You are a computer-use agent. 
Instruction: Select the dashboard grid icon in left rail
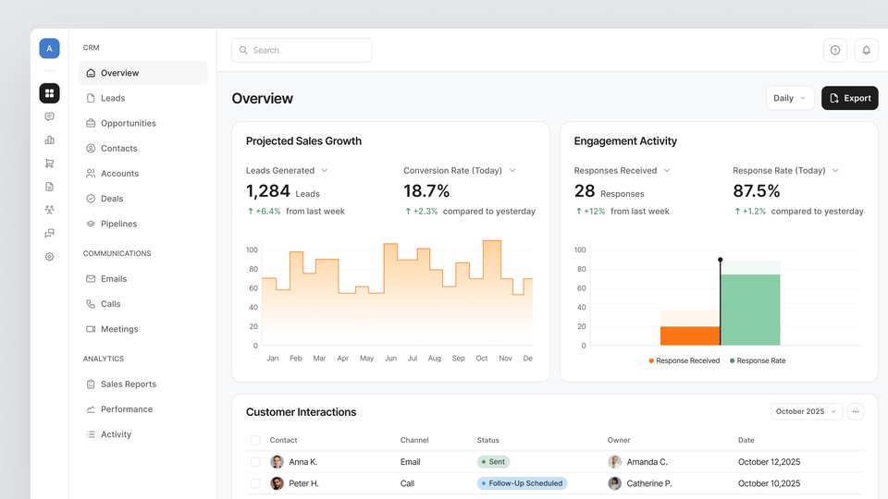click(49, 93)
